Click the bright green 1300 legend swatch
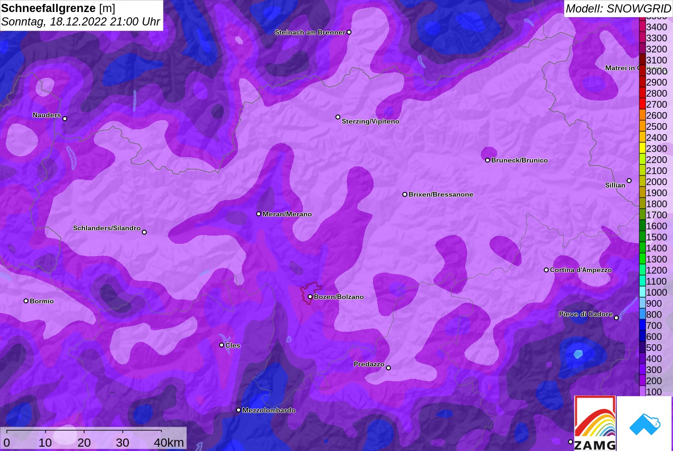Image resolution: width=673 pixels, height=451 pixels. [x=642, y=259]
